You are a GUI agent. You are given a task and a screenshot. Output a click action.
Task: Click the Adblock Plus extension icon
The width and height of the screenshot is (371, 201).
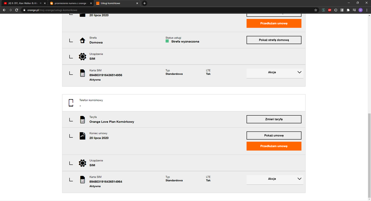pyautogui.click(x=329, y=10)
